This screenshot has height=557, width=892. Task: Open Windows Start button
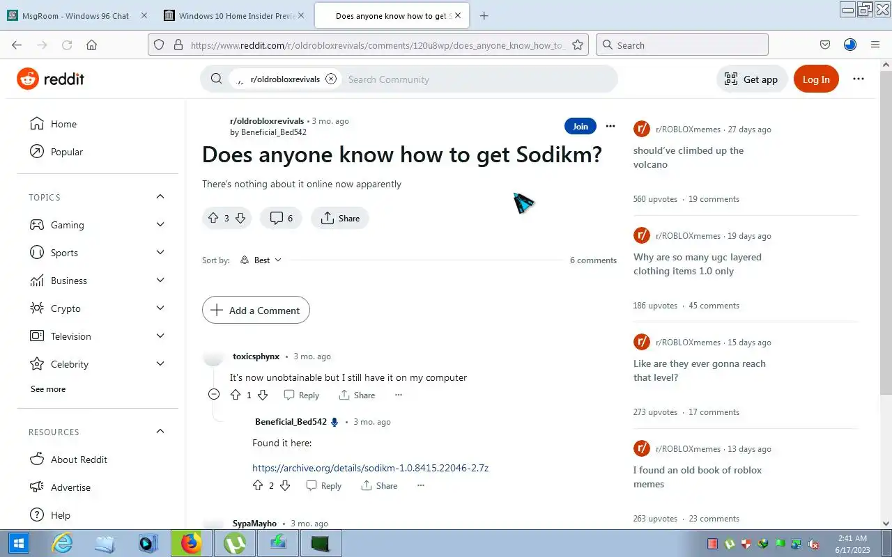pos(19,543)
